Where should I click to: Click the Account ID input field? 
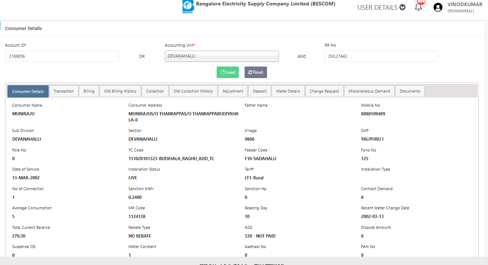pyautogui.click(x=62, y=56)
